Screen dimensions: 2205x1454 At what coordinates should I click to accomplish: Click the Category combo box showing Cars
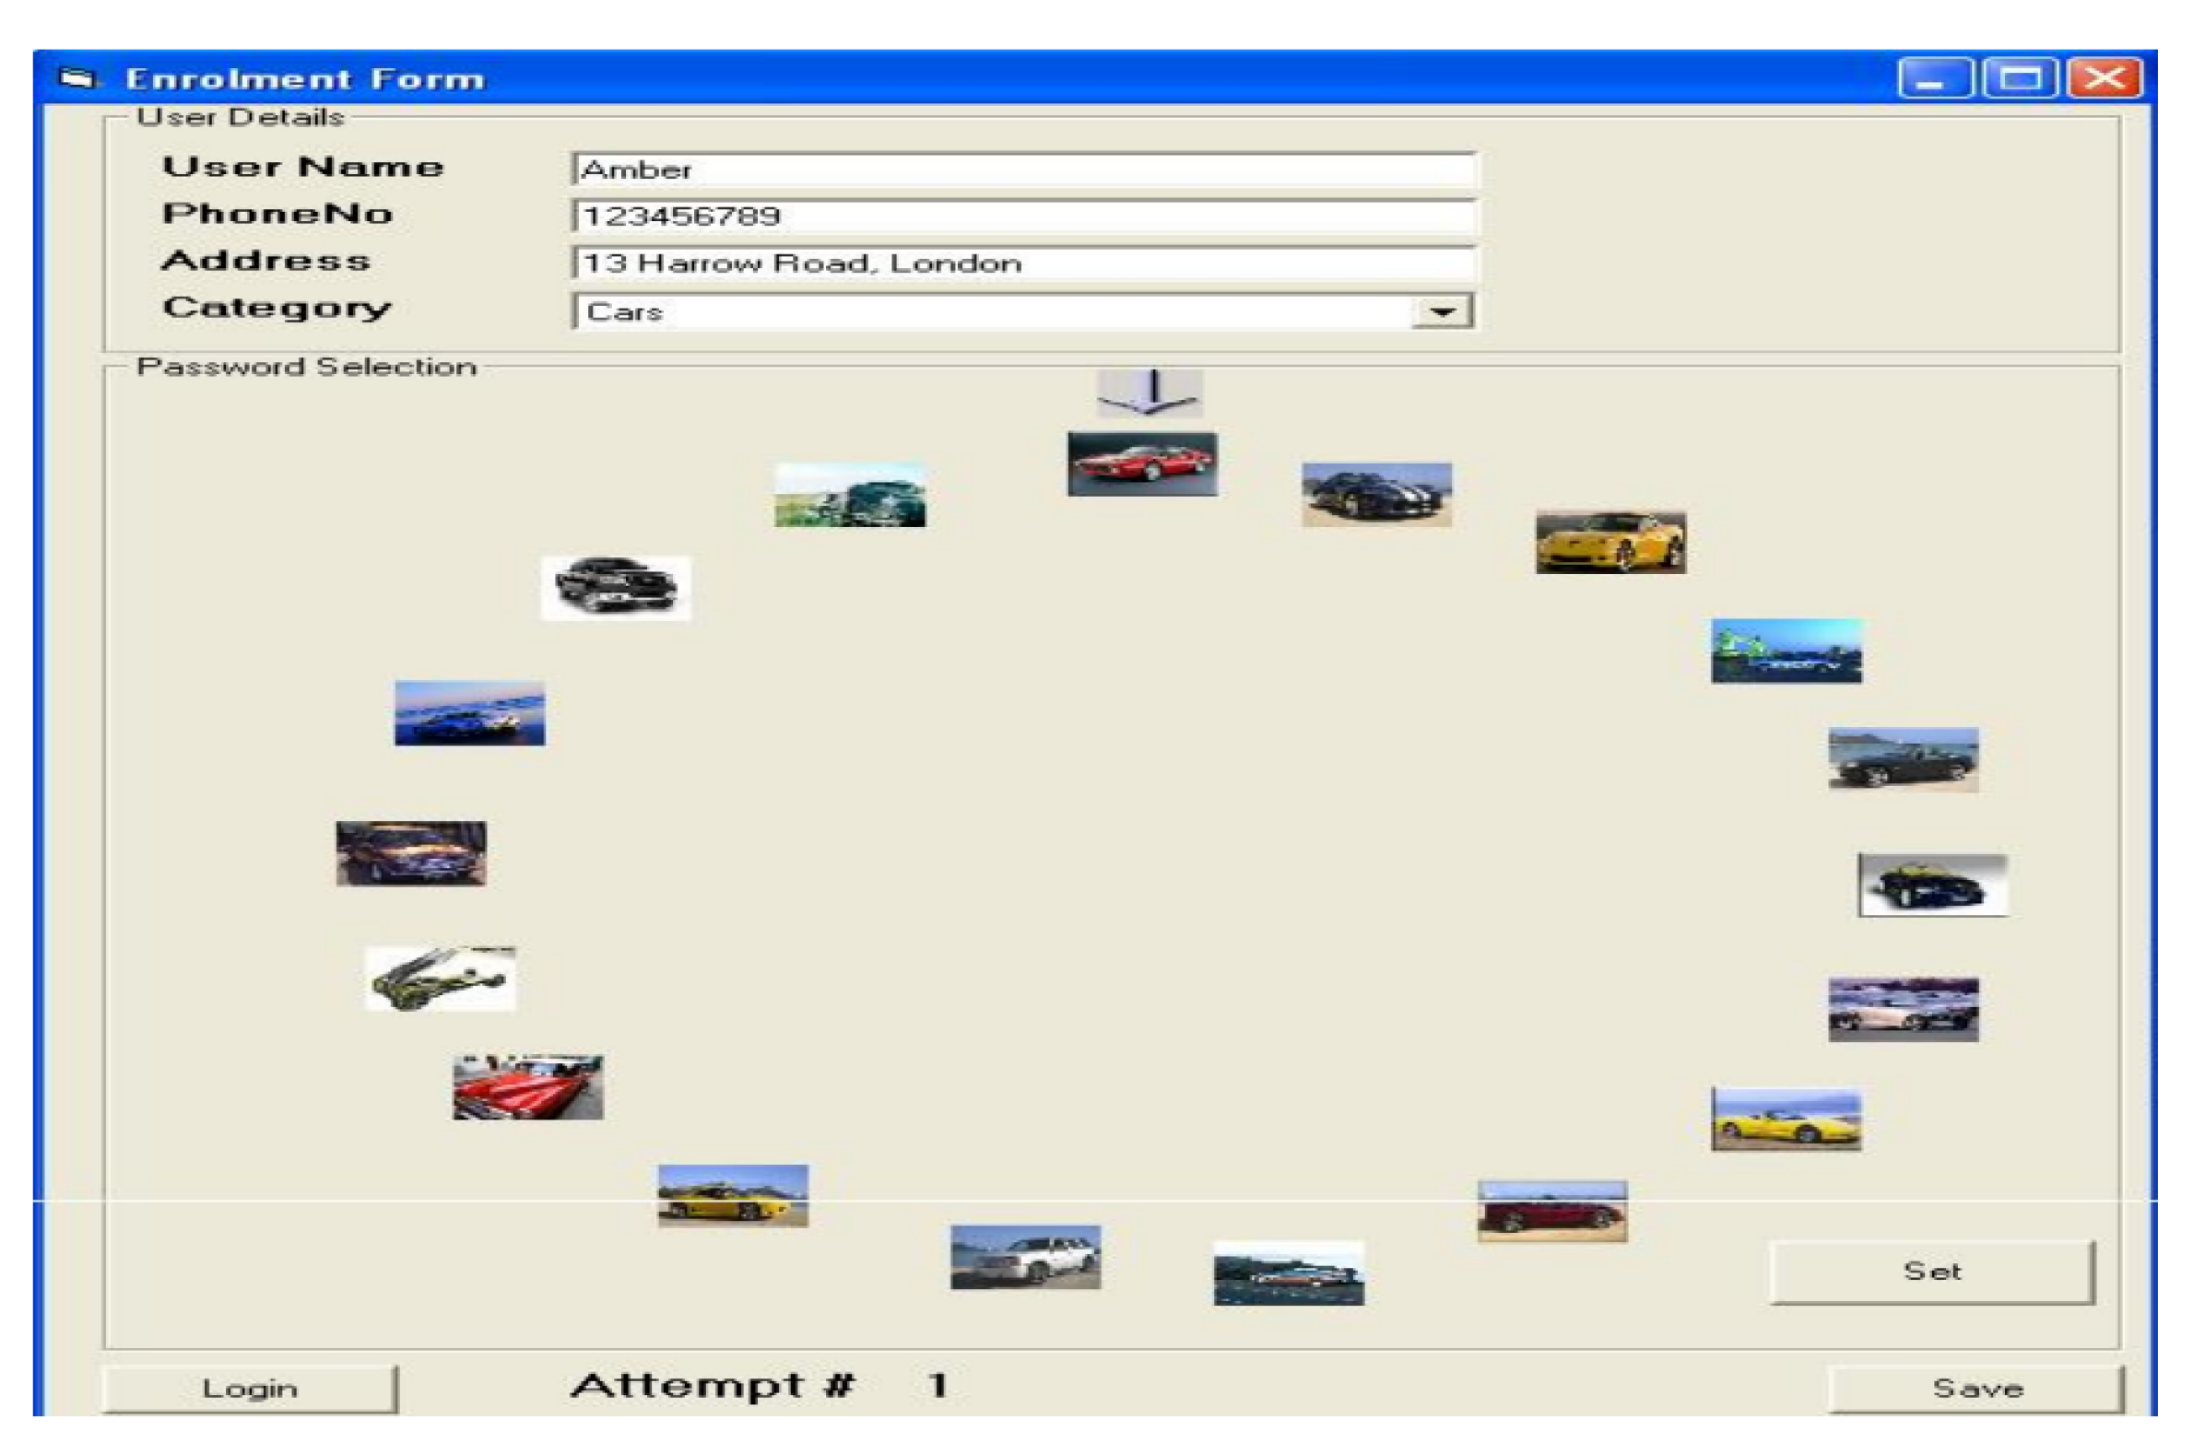coord(993,311)
